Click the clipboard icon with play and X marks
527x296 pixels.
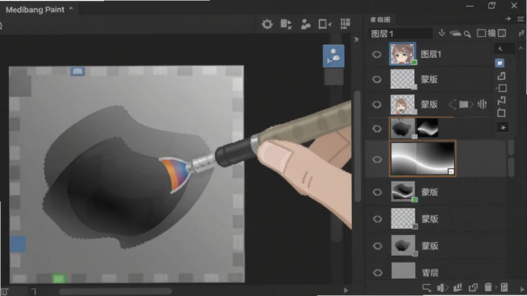pyautogui.click(x=286, y=24)
